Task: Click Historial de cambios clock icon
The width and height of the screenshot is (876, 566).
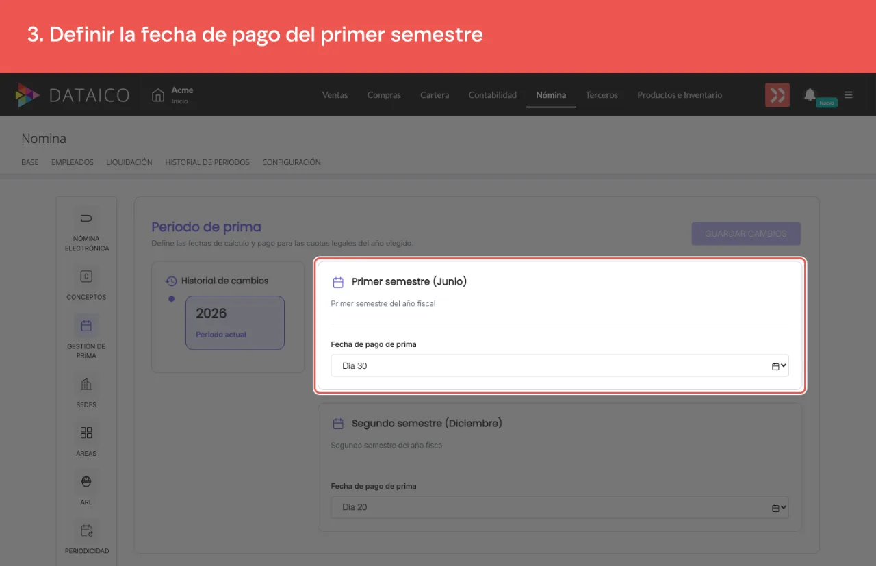Action: pos(172,281)
